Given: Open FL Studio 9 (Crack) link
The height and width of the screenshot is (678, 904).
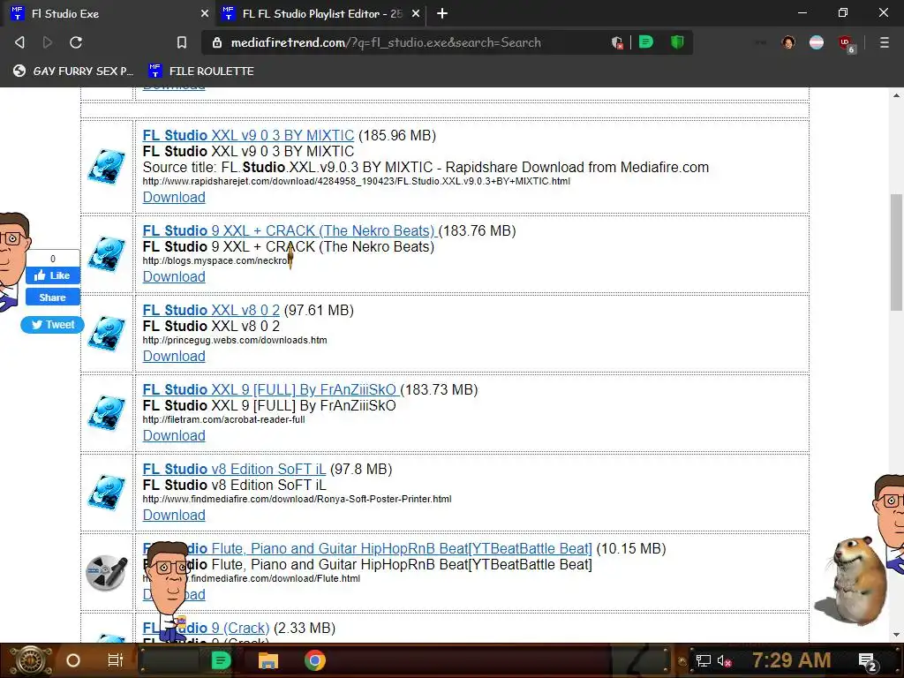Looking at the screenshot, I should coord(206,629).
